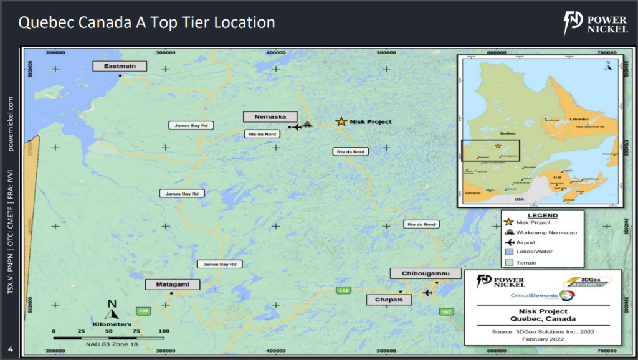Select the Eastmain town label
The image size is (638, 360).
(120, 66)
